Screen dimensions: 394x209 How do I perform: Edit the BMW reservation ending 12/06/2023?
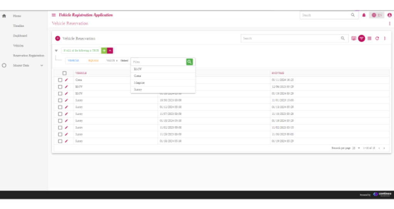(66, 87)
